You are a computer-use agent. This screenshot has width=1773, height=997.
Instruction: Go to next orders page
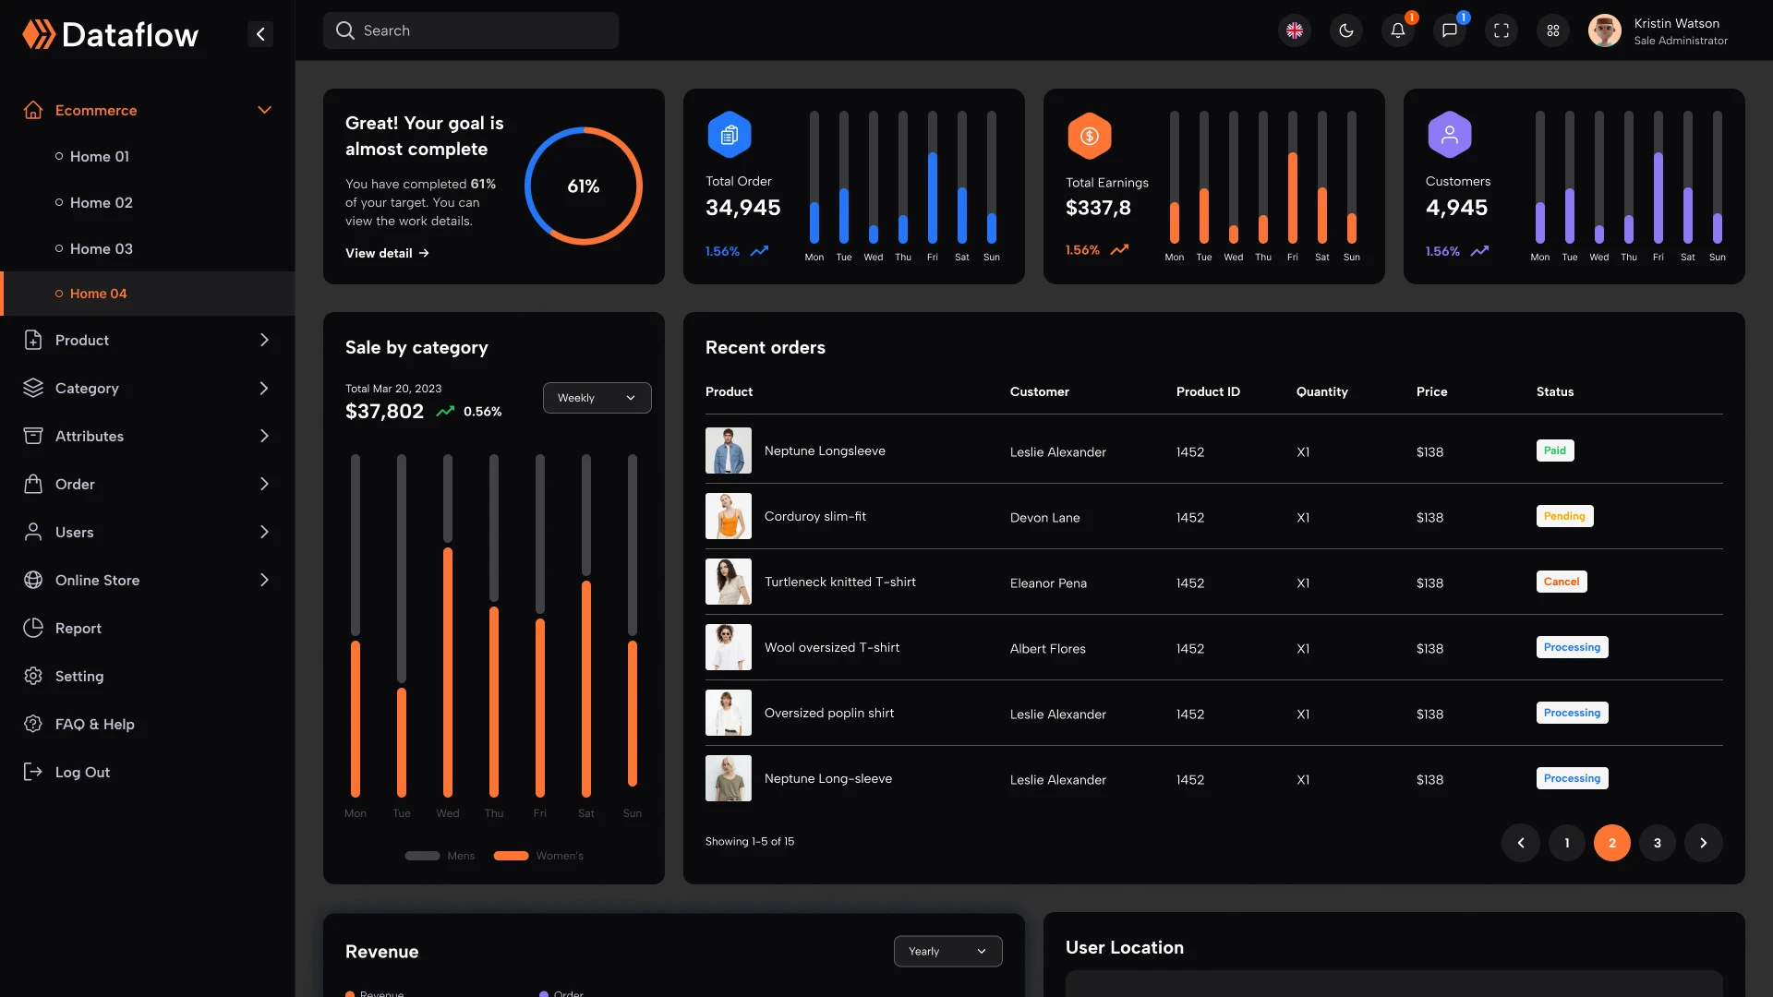coord(1704,843)
